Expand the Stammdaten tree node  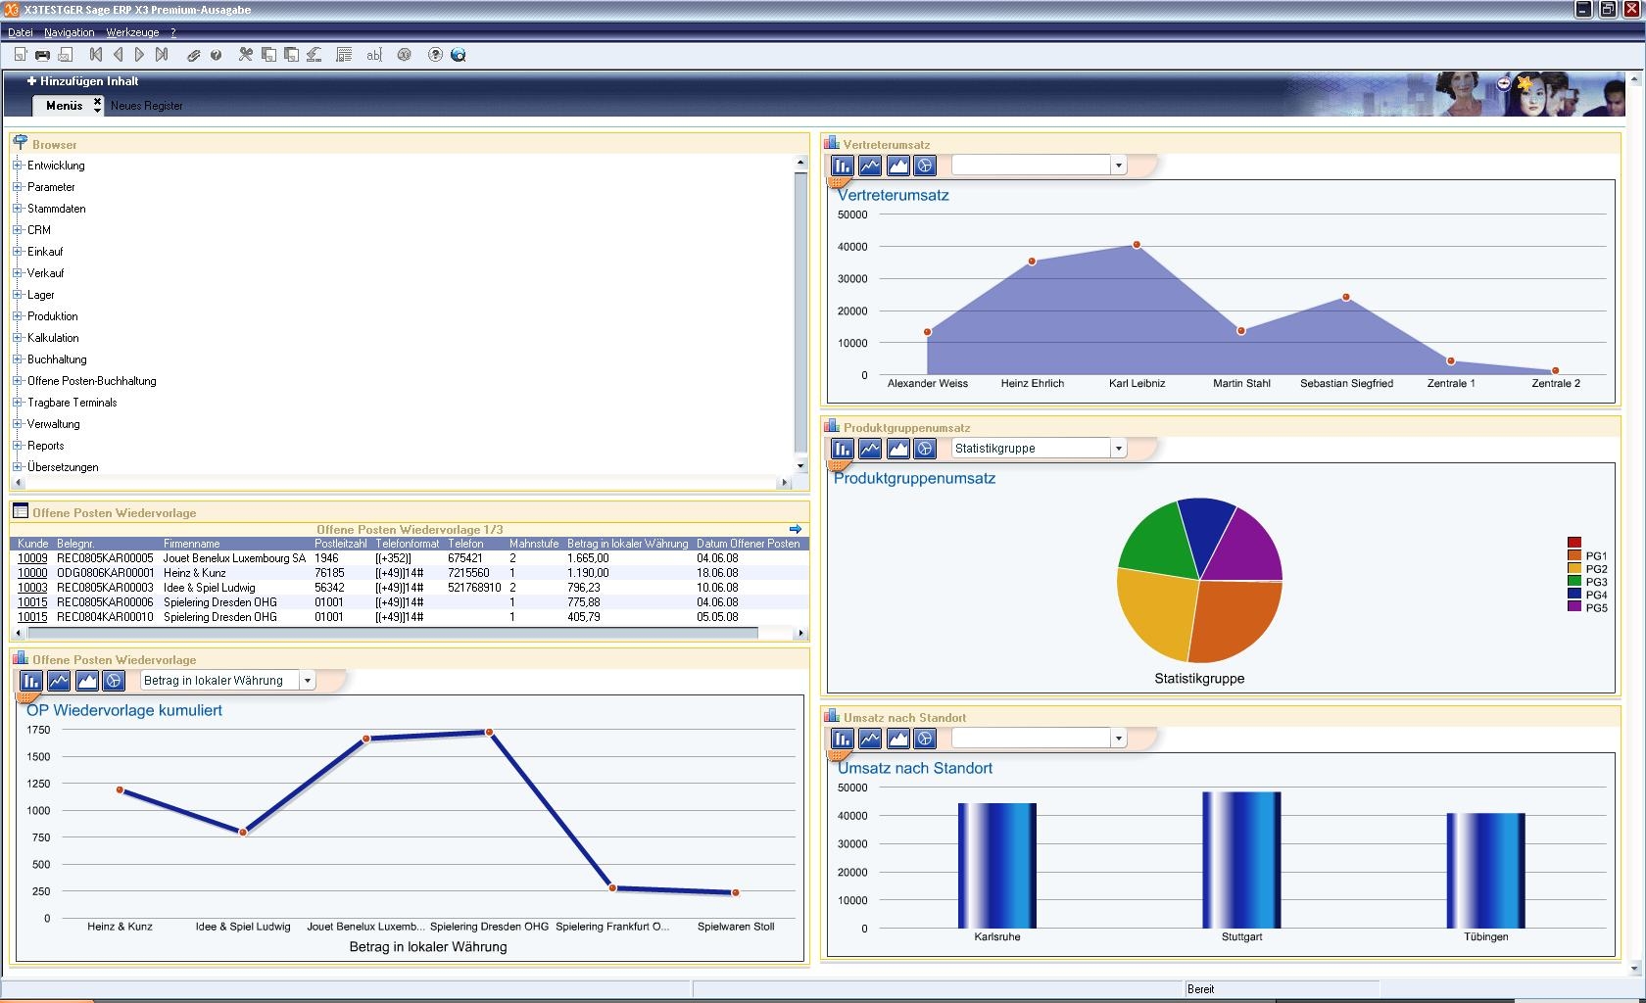18,209
